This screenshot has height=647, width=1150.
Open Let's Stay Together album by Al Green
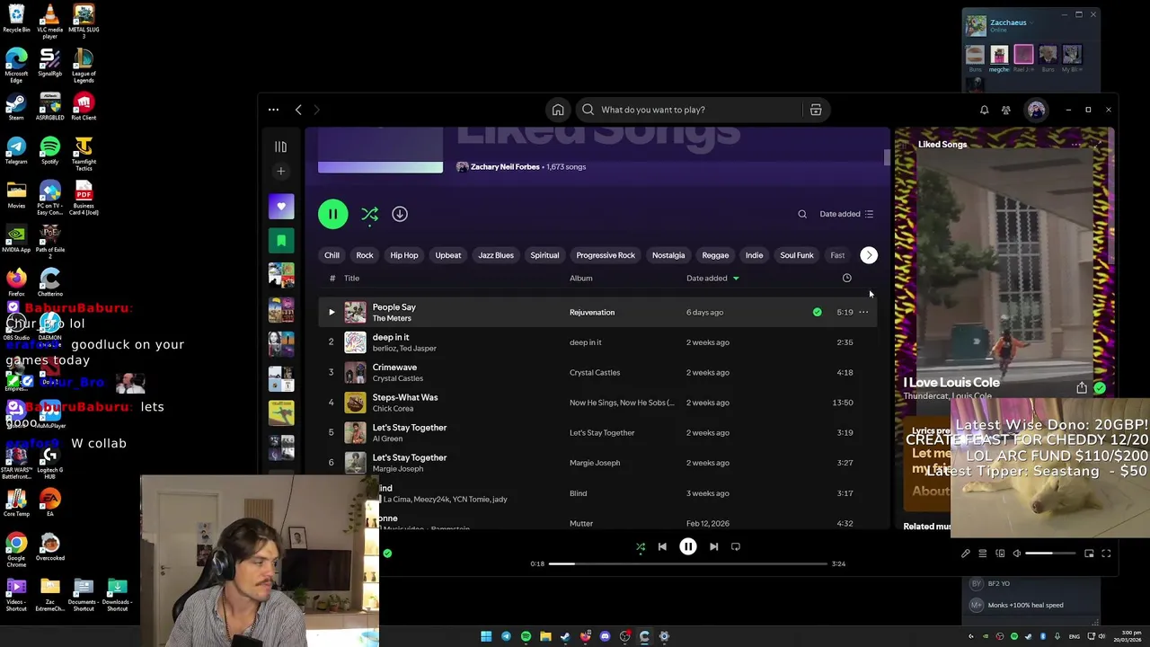(x=602, y=433)
